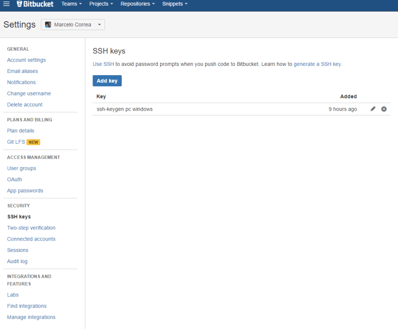The height and width of the screenshot is (329, 398).
Task: Open Two-step verification settings
Action: tap(31, 228)
